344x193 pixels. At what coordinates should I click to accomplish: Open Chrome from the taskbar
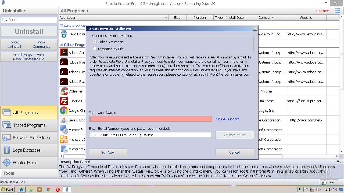click(49, 190)
